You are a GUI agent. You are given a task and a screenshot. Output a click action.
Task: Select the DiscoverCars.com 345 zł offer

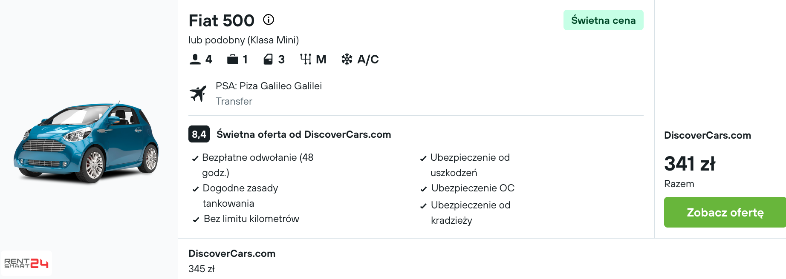[x=232, y=261]
